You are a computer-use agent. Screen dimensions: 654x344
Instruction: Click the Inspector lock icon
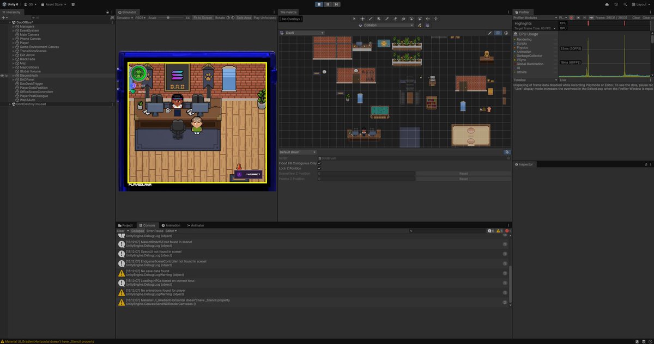click(x=646, y=164)
